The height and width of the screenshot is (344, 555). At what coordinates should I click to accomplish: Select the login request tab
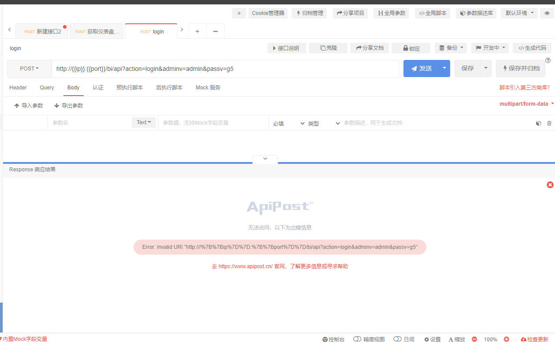tap(152, 32)
